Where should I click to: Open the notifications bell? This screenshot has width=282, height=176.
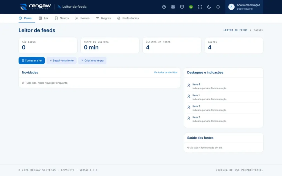tap(218, 7)
